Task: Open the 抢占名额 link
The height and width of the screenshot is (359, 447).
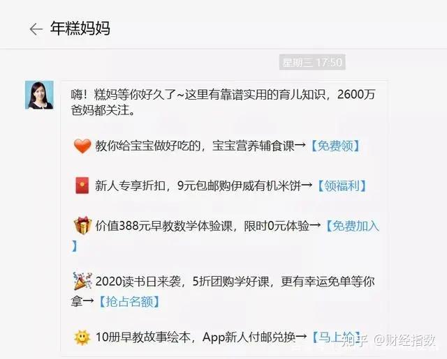Action: coord(129,301)
